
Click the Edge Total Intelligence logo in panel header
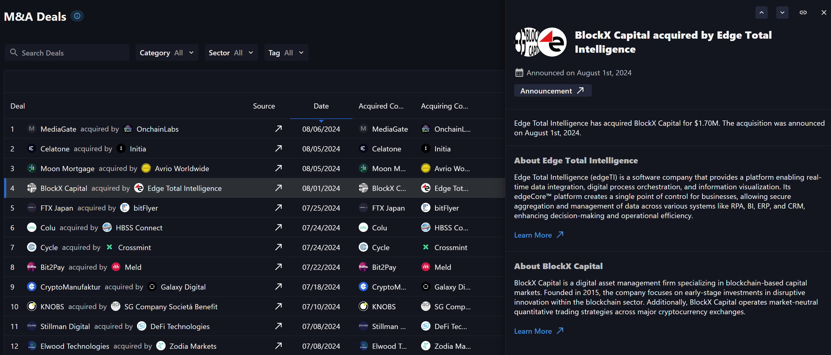click(x=552, y=42)
